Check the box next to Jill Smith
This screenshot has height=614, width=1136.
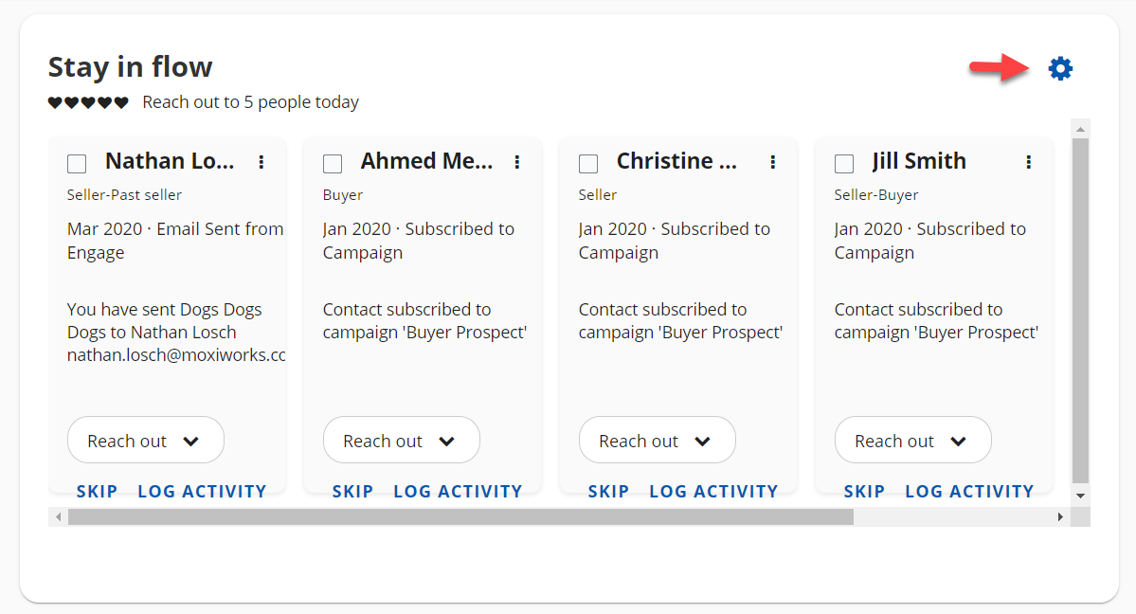[x=844, y=164]
